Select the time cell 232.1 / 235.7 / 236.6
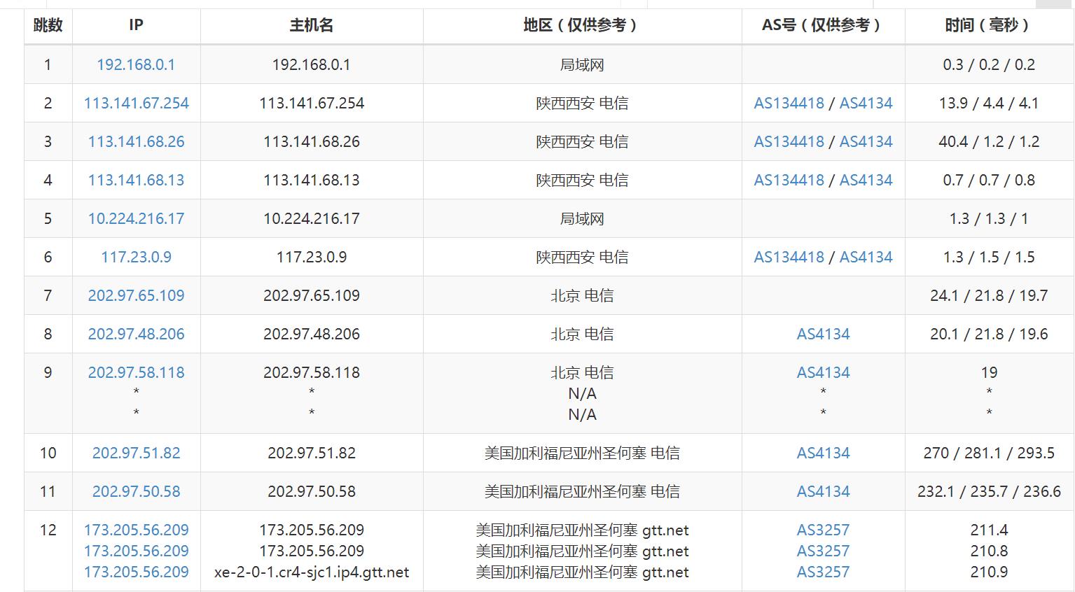Image resolution: width=1075 pixels, height=592 pixels. (989, 491)
